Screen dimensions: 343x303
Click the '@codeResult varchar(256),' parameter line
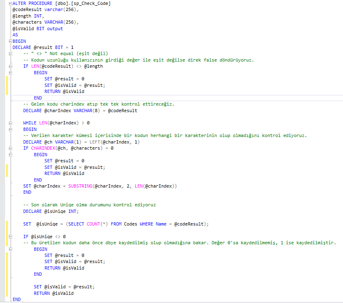coord(45,10)
